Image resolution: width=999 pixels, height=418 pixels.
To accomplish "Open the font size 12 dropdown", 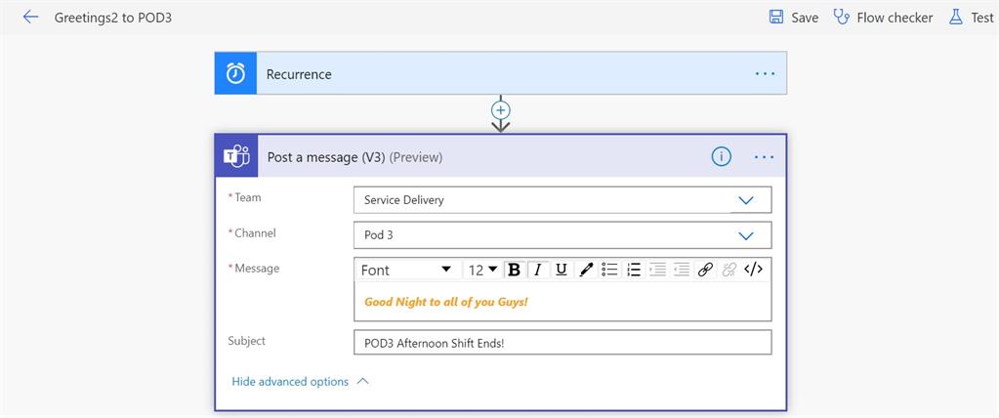I will pyautogui.click(x=482, y=270).
